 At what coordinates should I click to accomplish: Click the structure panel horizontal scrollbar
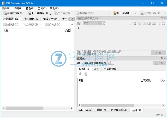click(25, 108)
